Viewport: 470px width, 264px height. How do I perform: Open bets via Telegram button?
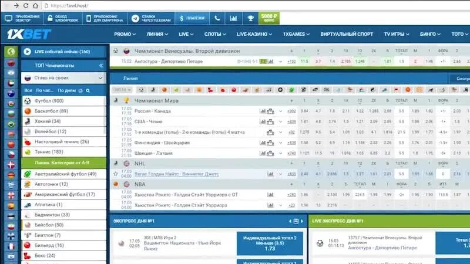pos(151,18)
